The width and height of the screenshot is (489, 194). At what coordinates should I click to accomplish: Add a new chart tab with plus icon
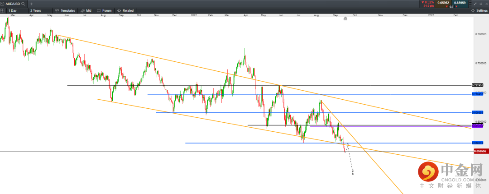click(x=32, y=4)
